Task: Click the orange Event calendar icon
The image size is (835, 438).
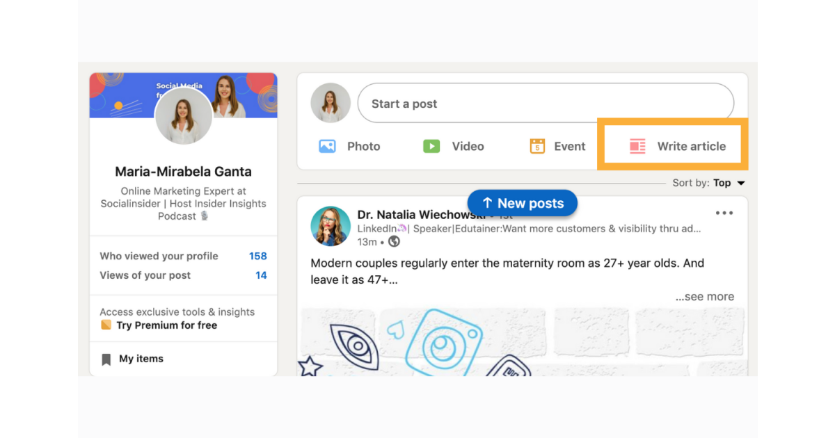Action: point(537,146)
